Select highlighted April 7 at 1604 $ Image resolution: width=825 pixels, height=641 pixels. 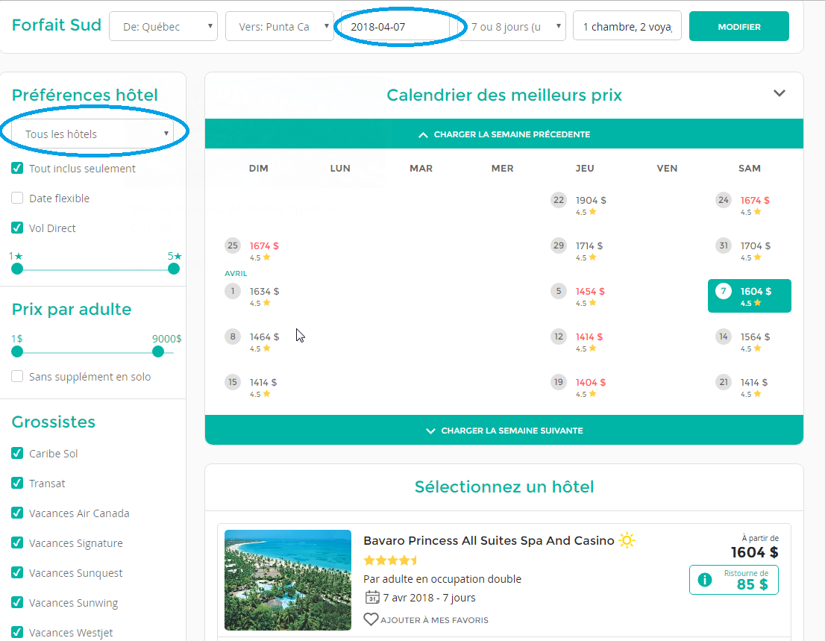click(749, 296)
